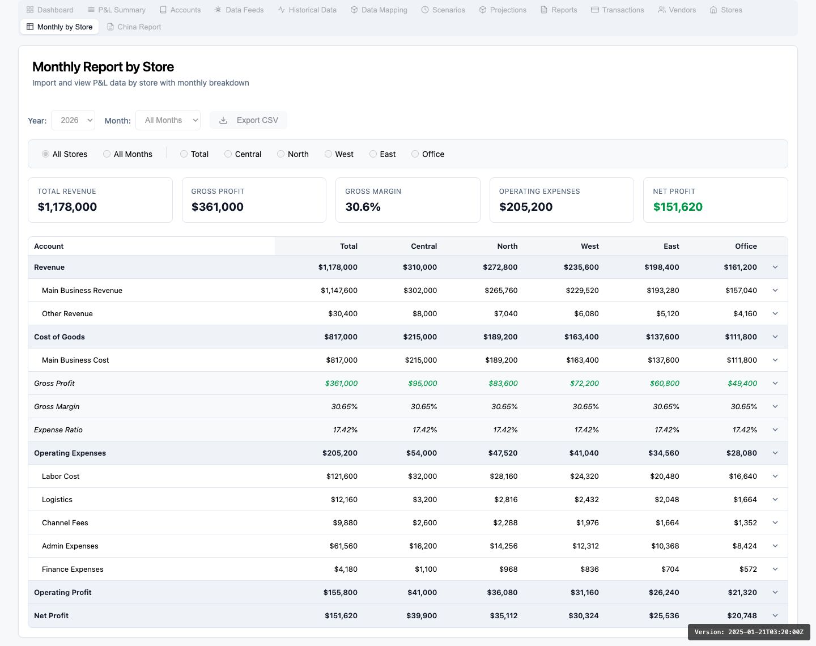Expand the Net Profit row chevron

(x=775, y=615)
